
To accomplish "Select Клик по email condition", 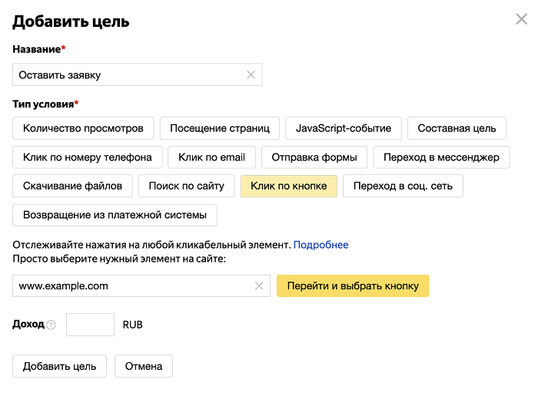I will click(x=211, y=157).
